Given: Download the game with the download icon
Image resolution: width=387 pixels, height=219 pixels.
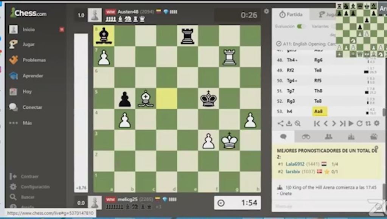Looking at the screenshot, I should 289,123.
